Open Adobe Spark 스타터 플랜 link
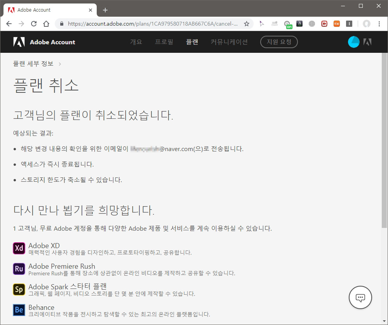The width and height of the screenshot is (388, 325). [x=68, y=287]
